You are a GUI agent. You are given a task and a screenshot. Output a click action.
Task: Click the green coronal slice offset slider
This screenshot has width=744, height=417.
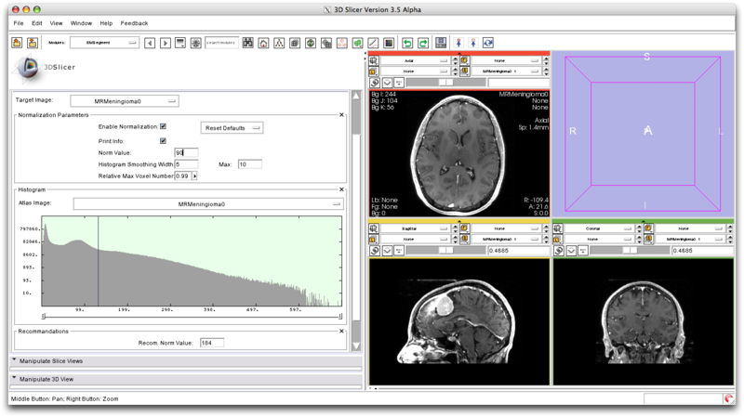[x=631, y=251]
